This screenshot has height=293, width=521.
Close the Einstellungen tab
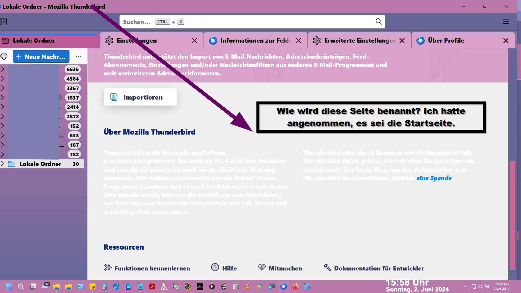pyautogui.click(x=194, y=41)
